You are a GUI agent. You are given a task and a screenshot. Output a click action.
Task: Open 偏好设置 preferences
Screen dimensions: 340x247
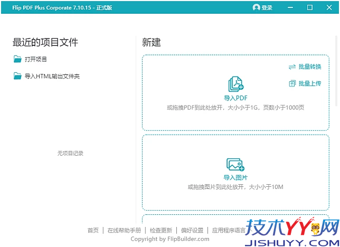[192, 230]
